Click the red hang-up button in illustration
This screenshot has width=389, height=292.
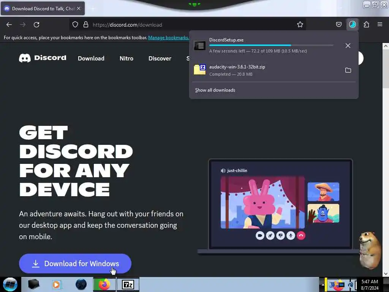301,235
